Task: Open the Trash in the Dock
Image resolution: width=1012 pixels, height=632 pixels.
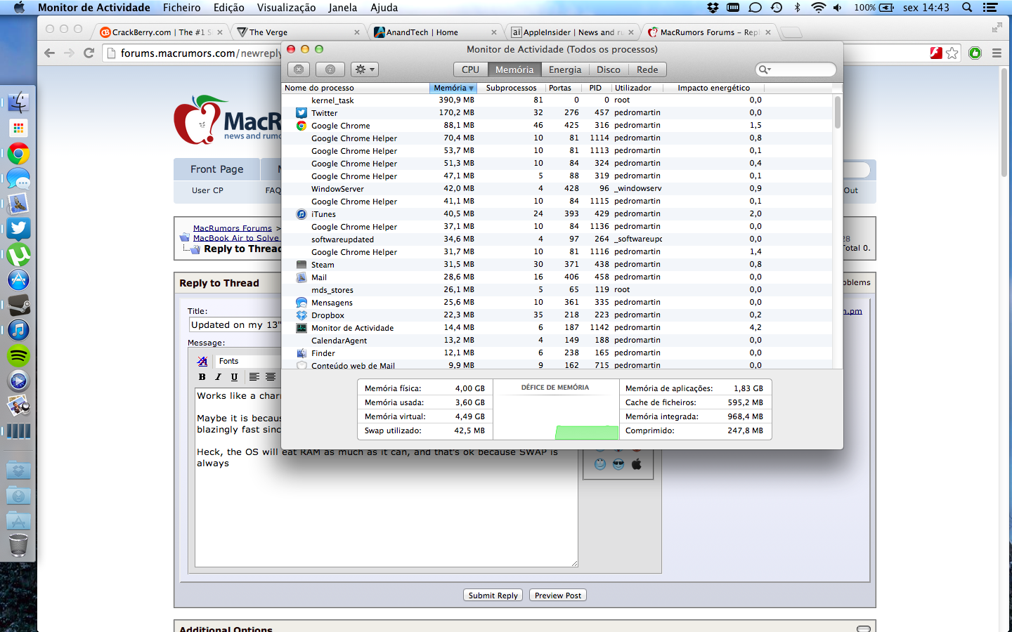Action: 18,545
